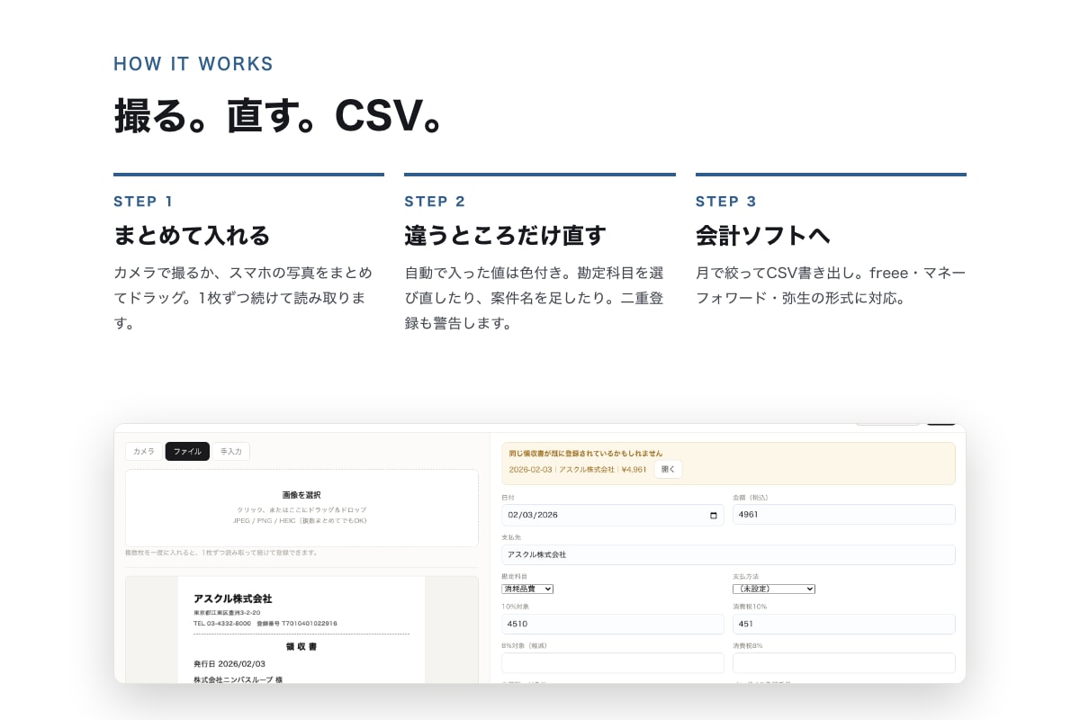1080x720 pixels.
Task: Switch to the カメラ tab
Action: point(144,451)
